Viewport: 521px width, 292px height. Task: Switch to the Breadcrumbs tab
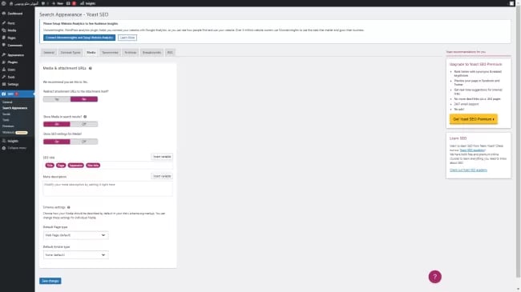click(151, 53)
